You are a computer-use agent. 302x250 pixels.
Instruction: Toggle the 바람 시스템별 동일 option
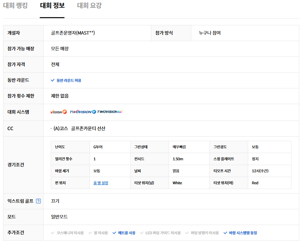tap(240, 233)
